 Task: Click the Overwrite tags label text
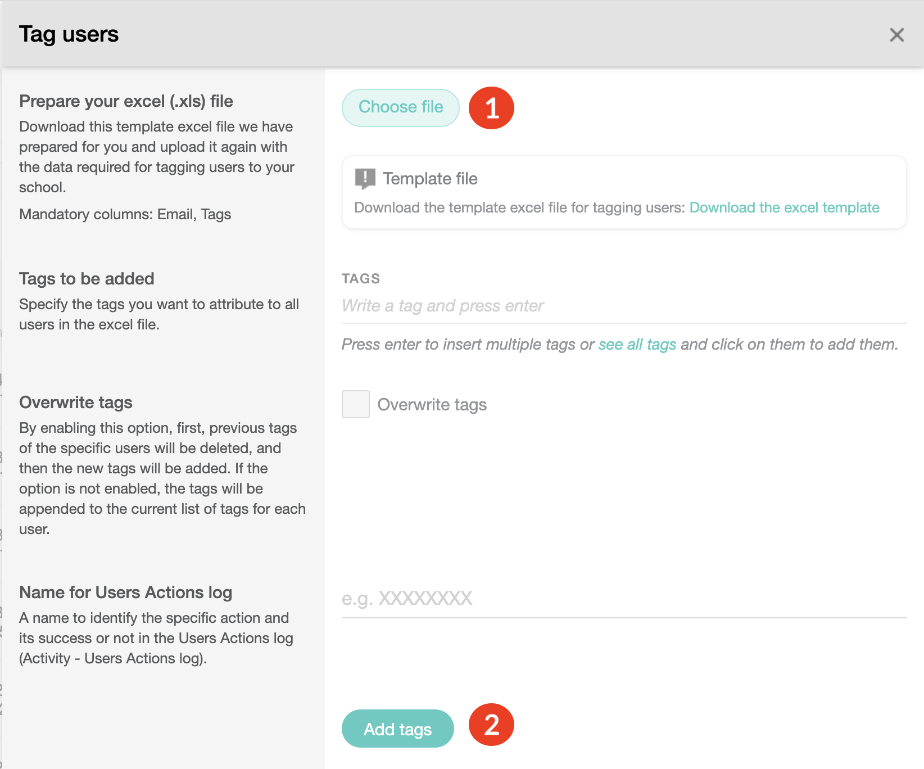[x=432, y=404]
